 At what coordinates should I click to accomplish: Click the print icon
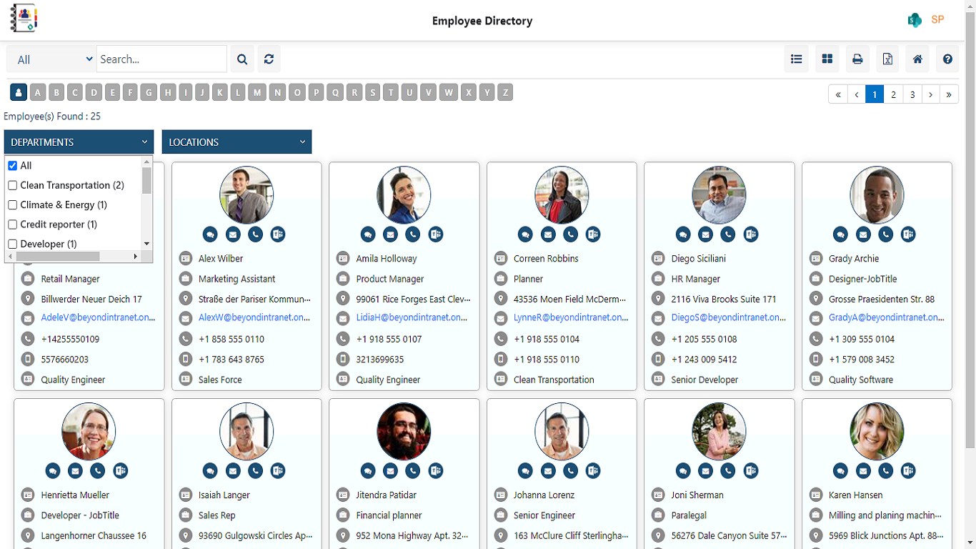[x=857, y=59]
